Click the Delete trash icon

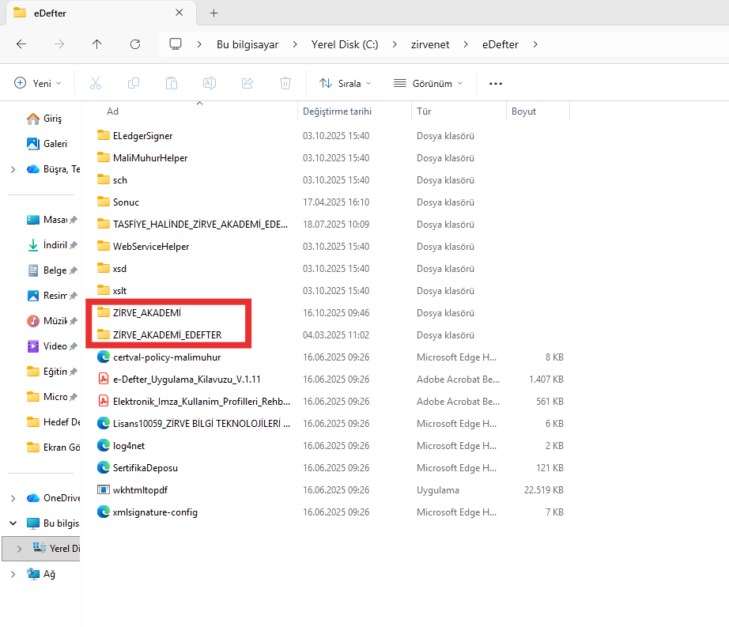[x=285, y=83]
